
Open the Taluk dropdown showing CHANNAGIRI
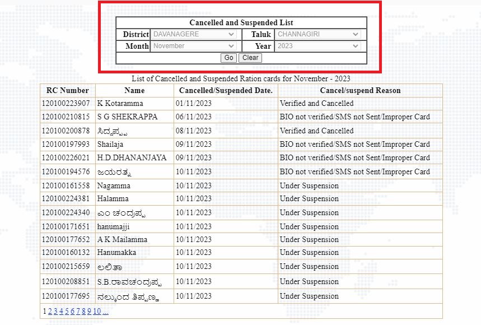coord(318,34)
